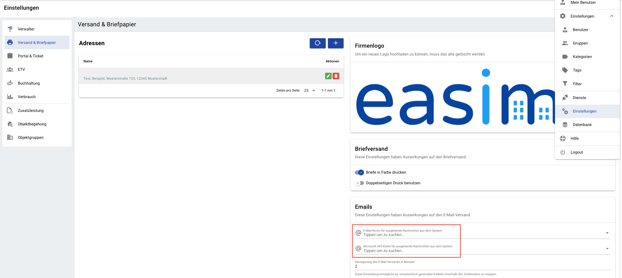Click the Filter funnel icon
Image resolution: width=622 pixels, height=278 pixels.
click(x=565, y=84)
